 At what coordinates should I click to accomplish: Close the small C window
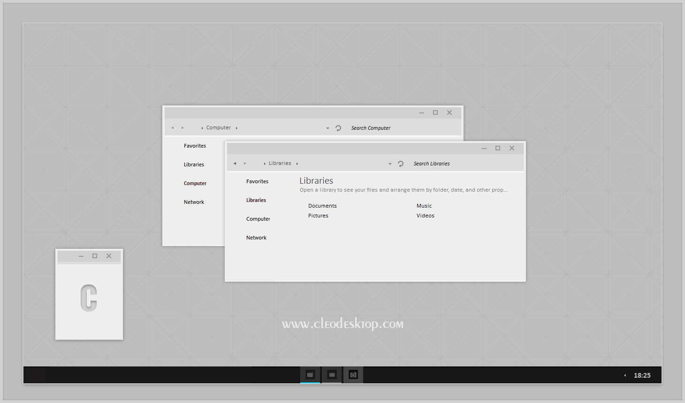(109, 256)
